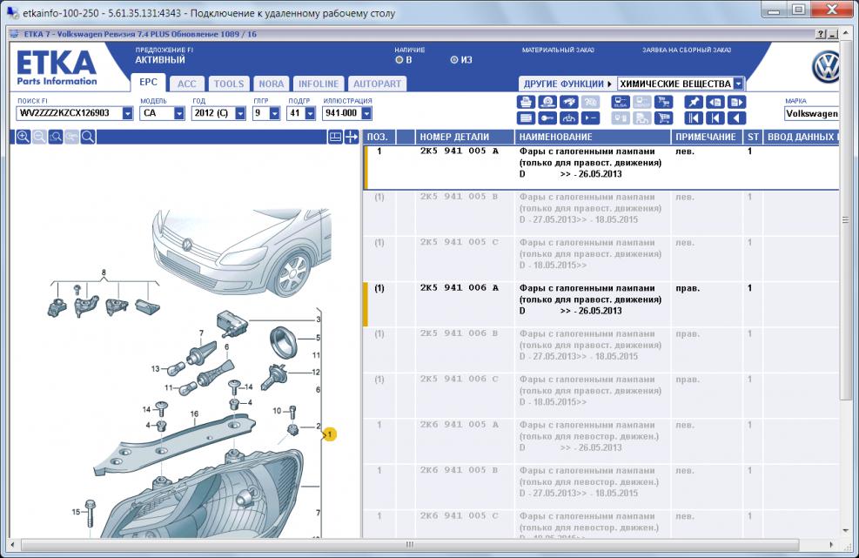Click the ПОЗ. column header

[379, 137]
